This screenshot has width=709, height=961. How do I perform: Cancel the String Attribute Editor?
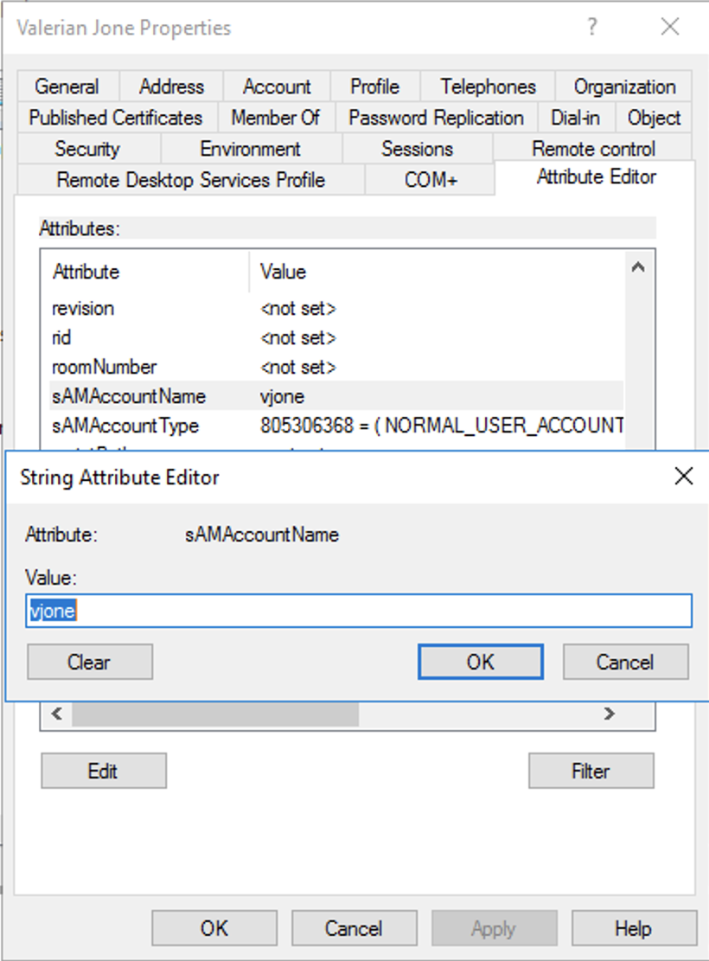[x=625, y=662]
